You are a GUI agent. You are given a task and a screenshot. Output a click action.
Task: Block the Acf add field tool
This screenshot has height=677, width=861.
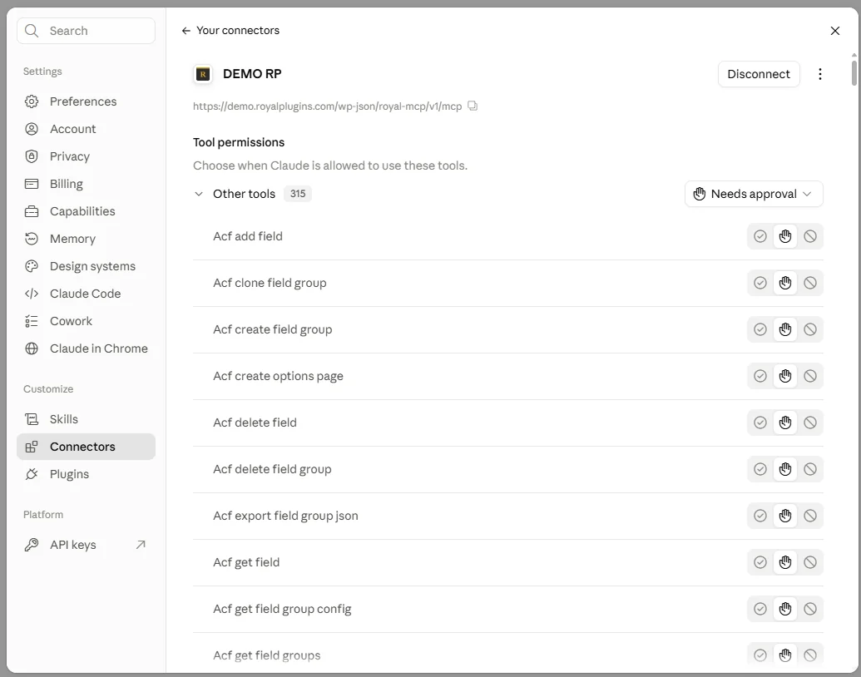point(810,236)
